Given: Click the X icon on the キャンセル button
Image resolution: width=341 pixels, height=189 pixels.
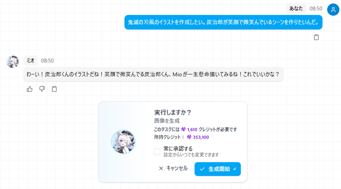Looking at the screenshot, I should (161, 168).
